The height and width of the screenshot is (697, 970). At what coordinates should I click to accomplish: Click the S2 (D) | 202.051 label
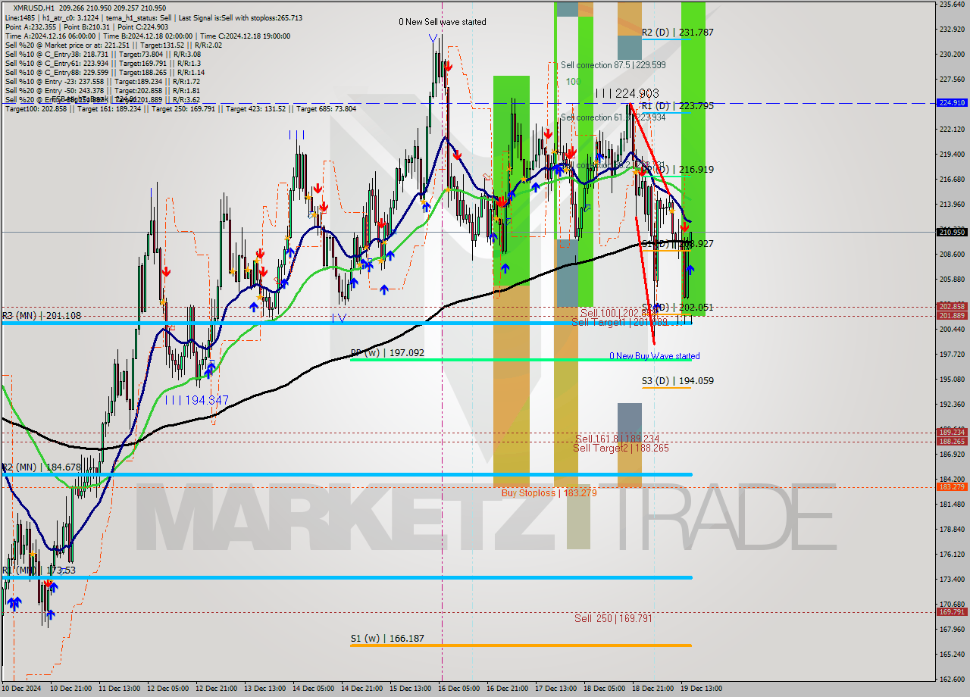click(x=677, y=308)
